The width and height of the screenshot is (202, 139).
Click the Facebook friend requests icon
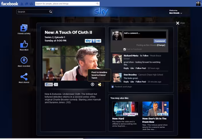(x=22, y=4)
